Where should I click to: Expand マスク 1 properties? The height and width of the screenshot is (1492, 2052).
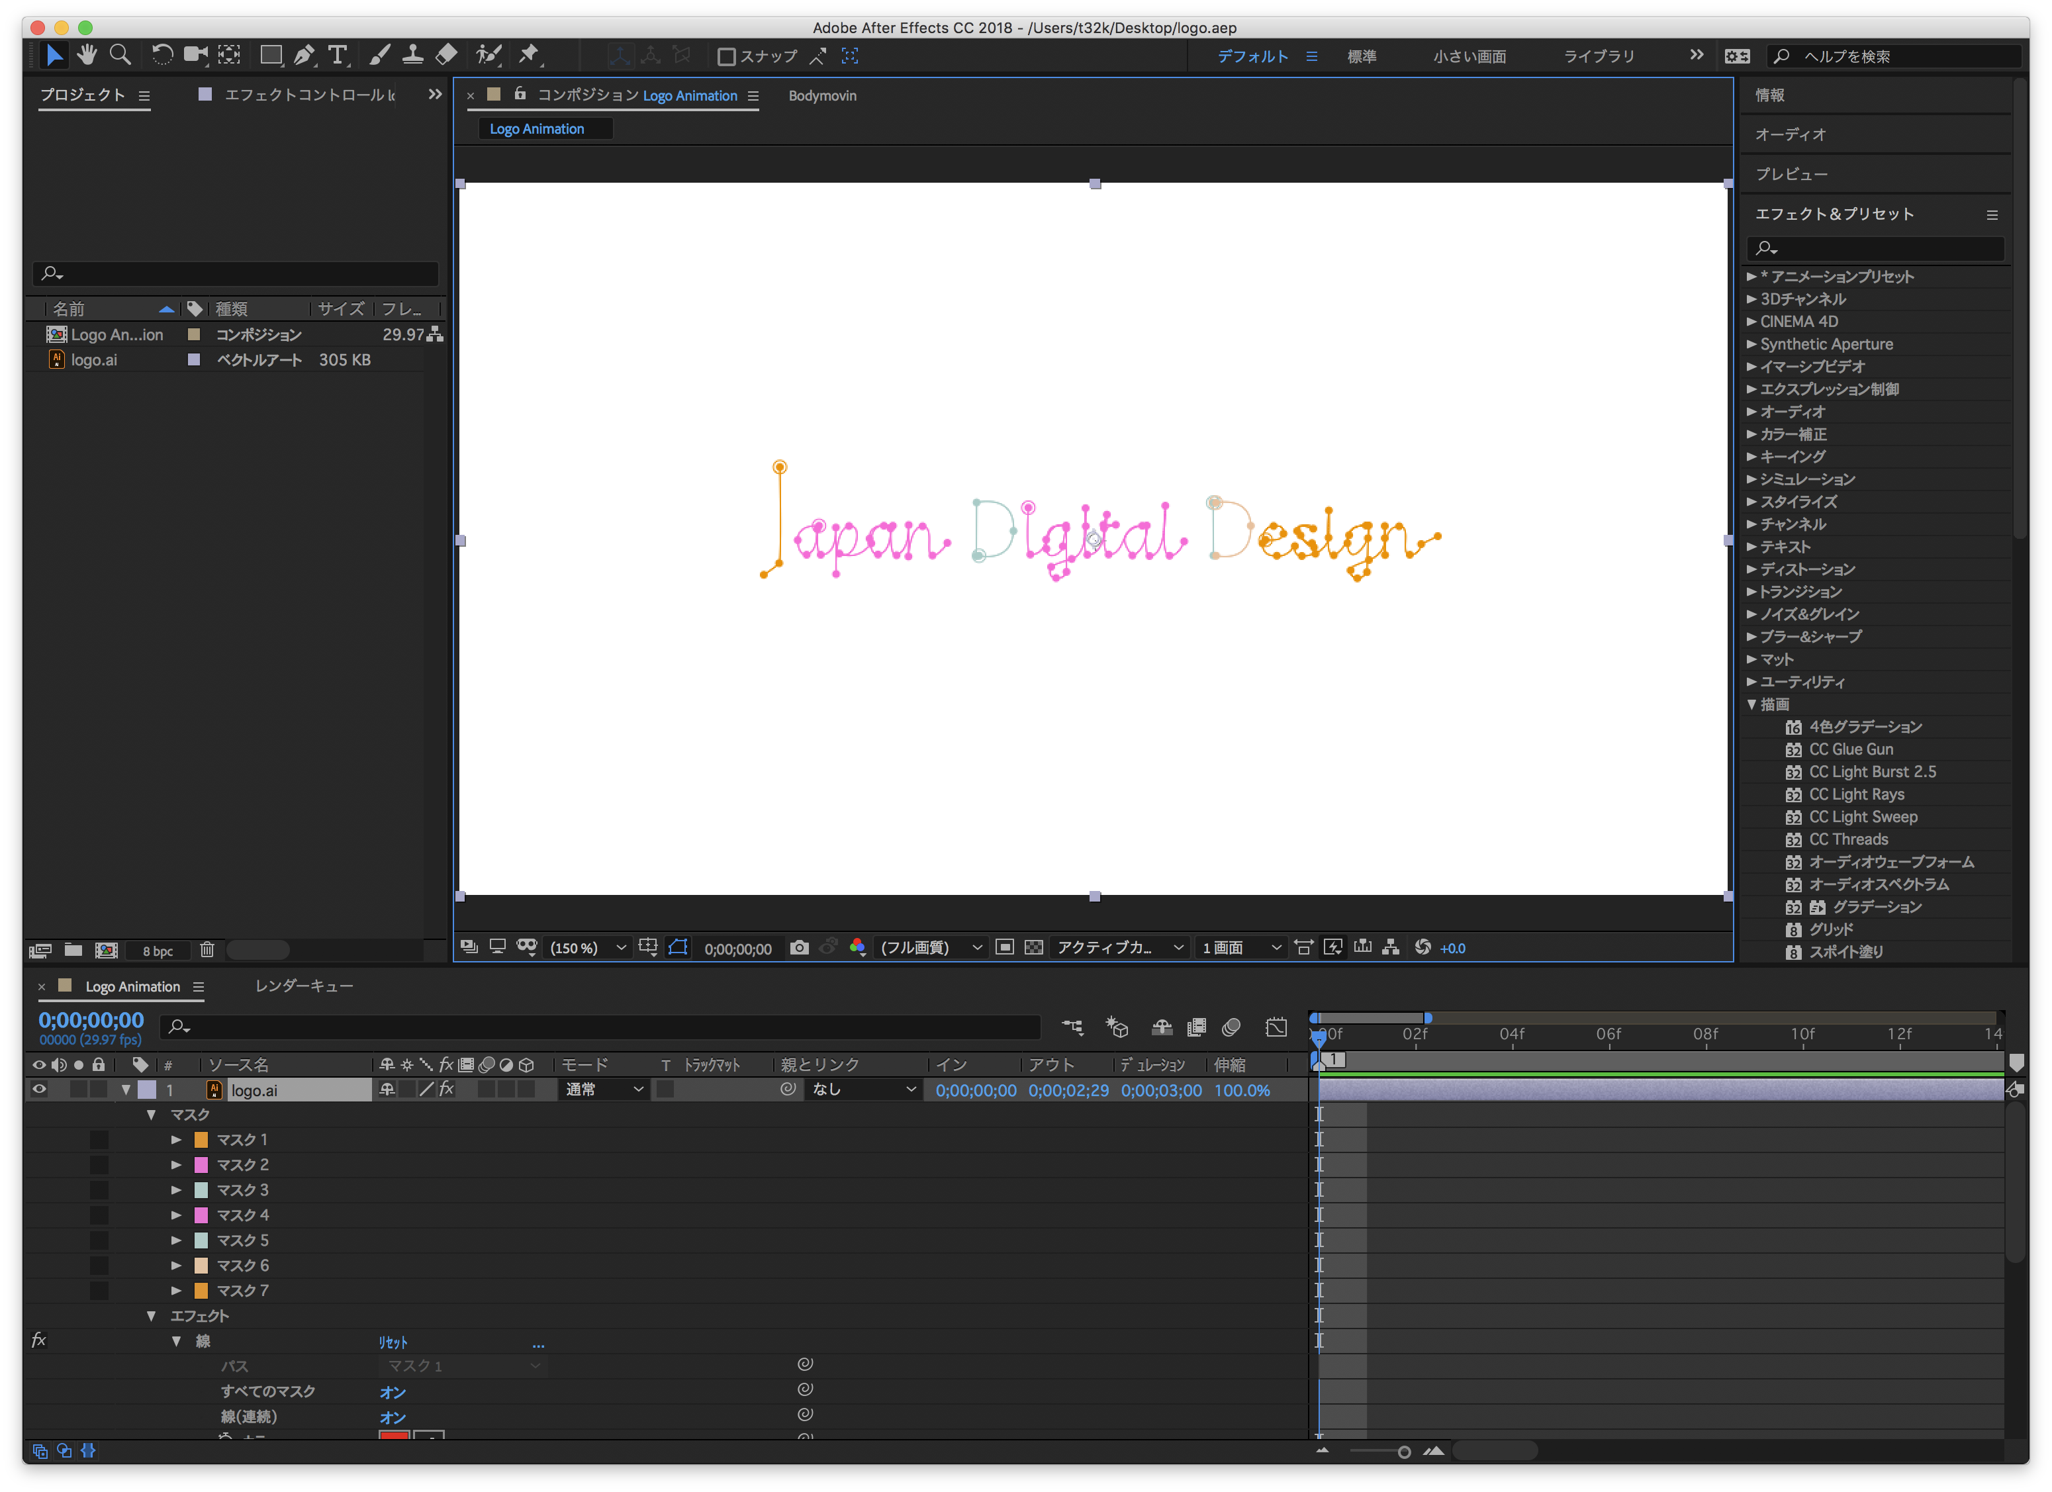pos(175,1139)
